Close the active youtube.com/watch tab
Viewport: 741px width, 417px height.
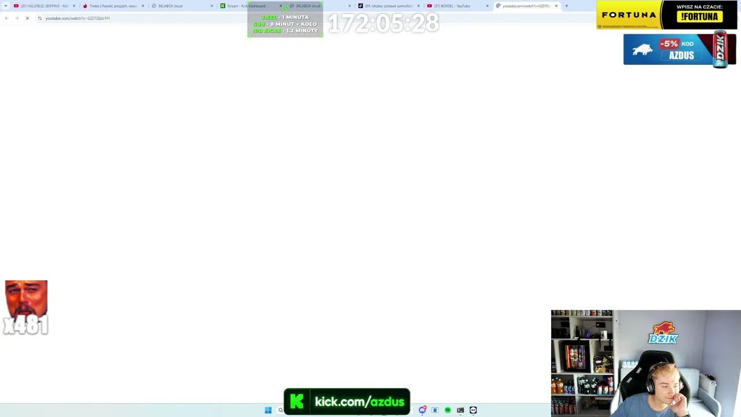tap(556, 6)
